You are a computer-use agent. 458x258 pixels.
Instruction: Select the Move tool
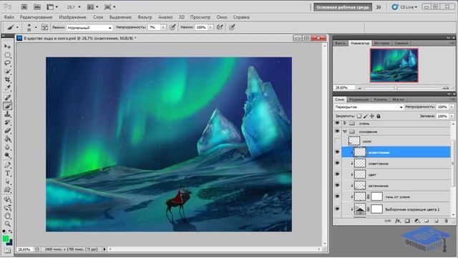pyautogui.click(x=8, y=47)
